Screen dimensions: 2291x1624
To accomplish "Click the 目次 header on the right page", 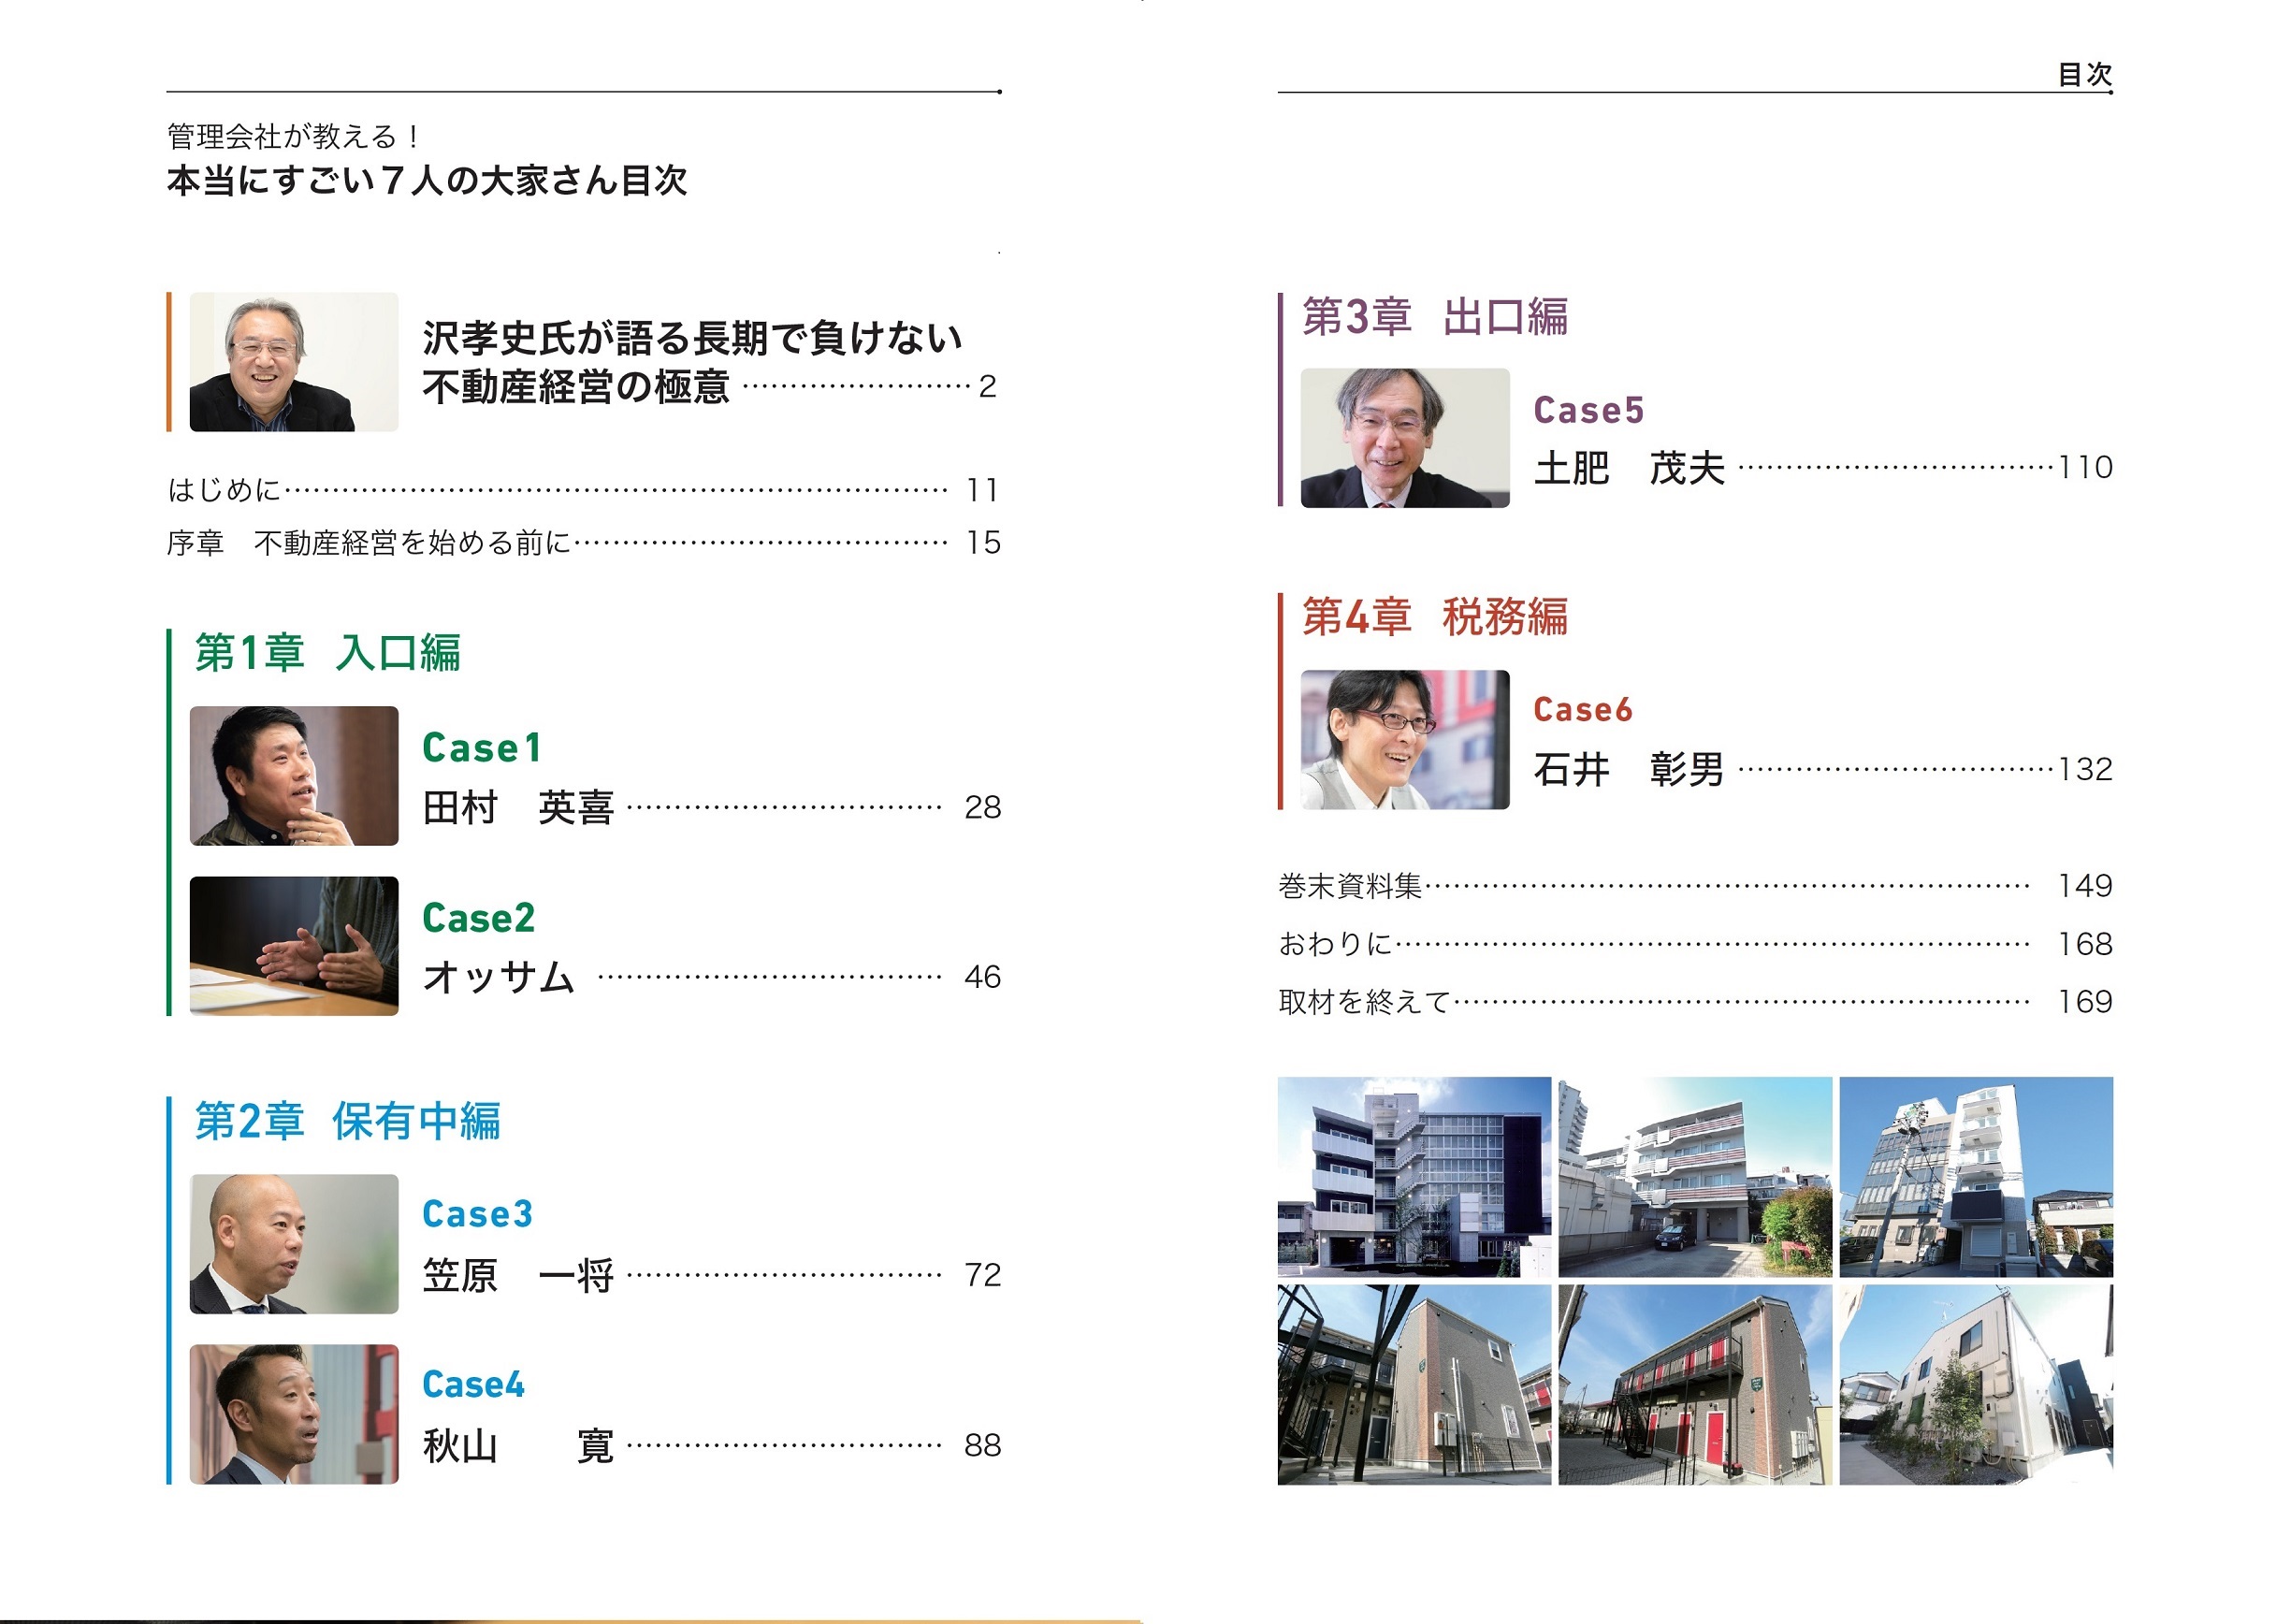I will (2085, 74).
